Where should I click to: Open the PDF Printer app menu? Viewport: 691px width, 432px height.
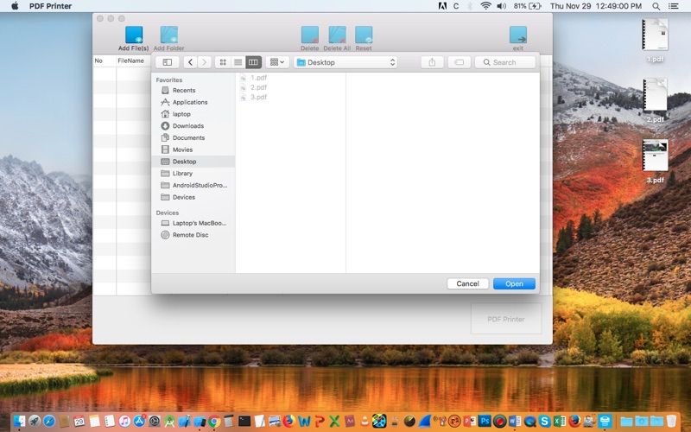50,6
